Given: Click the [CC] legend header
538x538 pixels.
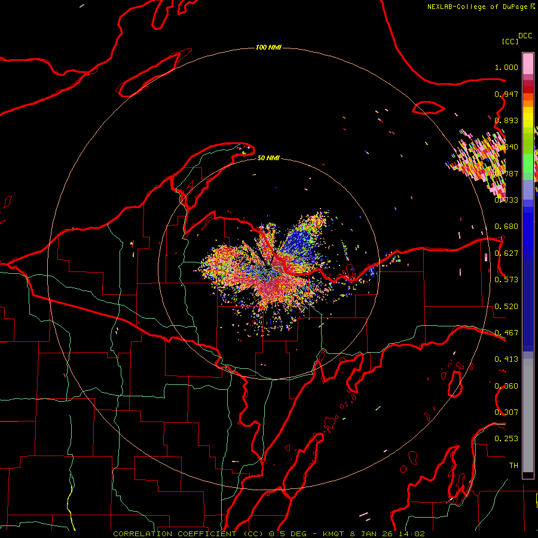Looking at the screenshot, I should (510, 41).
